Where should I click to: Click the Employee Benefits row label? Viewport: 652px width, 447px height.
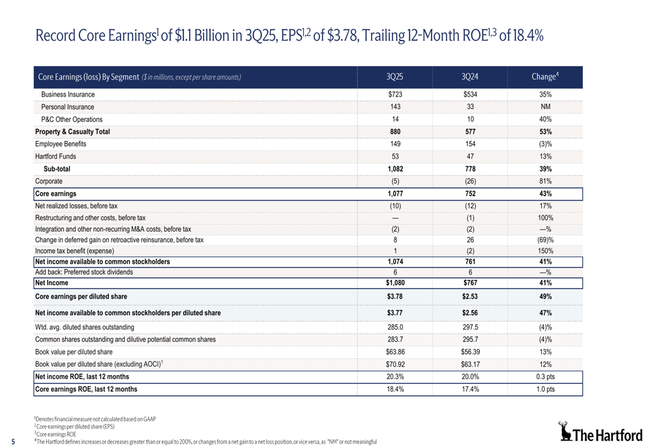coord(61,144)
